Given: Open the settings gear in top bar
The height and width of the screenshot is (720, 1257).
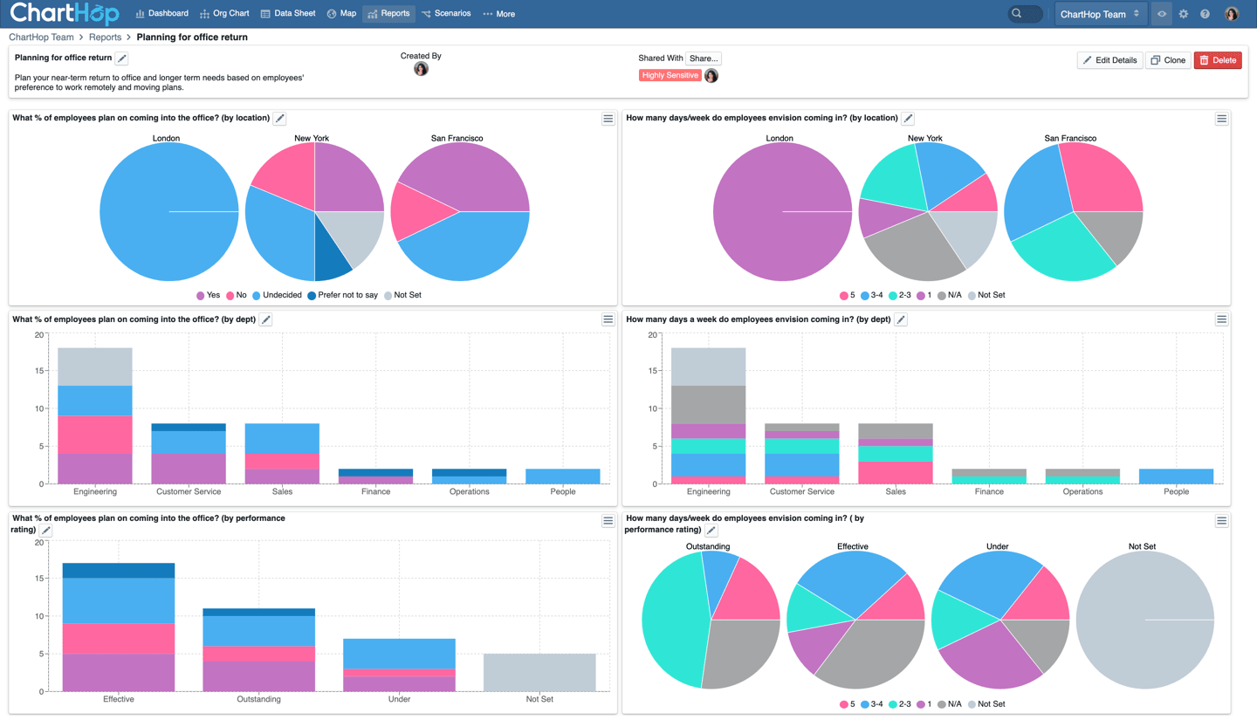Looking at the screenshot, I should coord(1184,14).
